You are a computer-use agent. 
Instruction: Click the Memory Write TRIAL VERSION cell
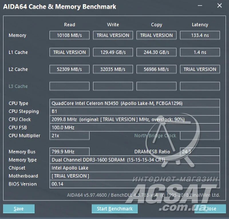(x=113, y=35)
